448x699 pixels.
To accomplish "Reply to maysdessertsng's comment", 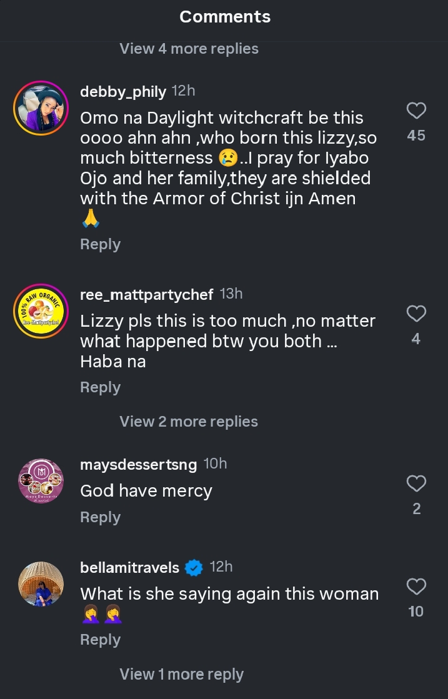I will pos(100,517).
